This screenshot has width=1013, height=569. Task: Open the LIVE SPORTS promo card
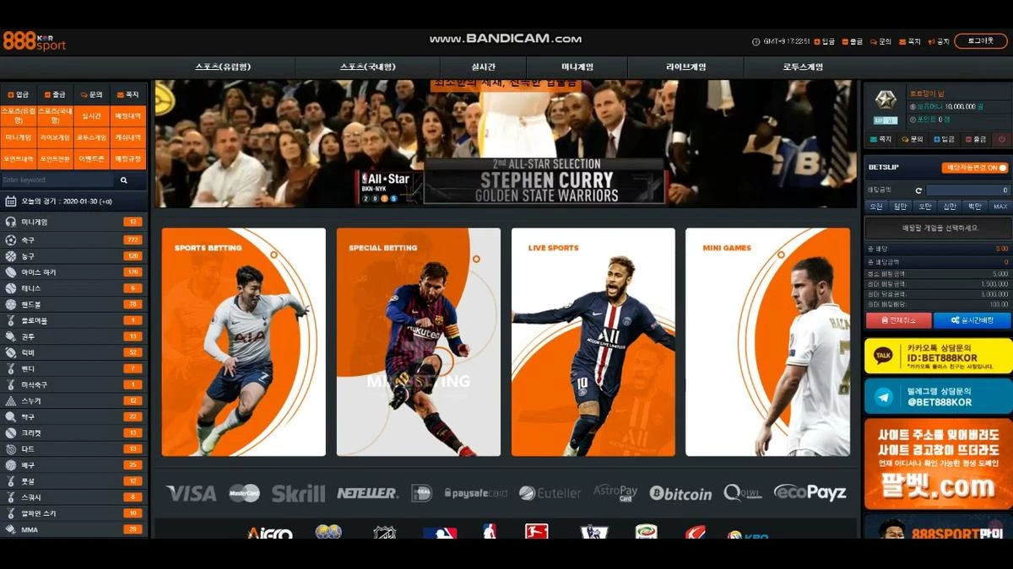[593, 342]
